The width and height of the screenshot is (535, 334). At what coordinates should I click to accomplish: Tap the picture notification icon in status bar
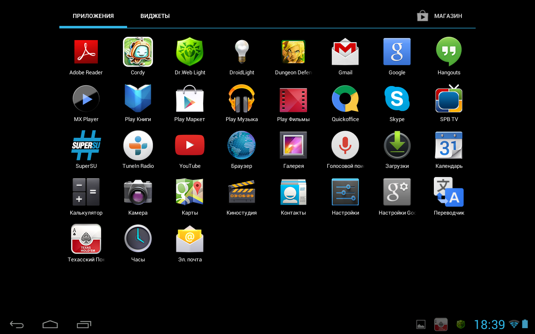421,324
